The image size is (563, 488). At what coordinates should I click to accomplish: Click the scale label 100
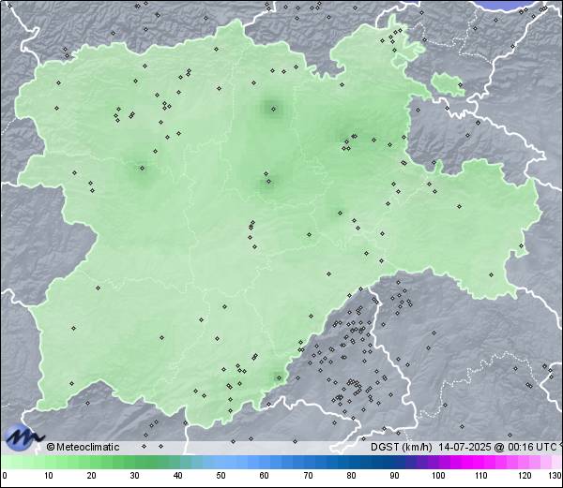point(438,476)
